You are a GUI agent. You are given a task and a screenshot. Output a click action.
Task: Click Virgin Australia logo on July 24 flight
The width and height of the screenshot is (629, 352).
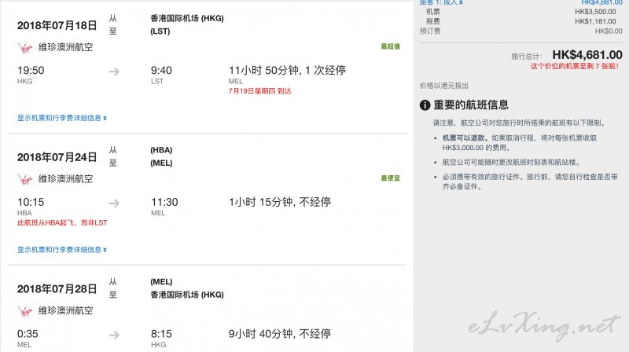click(x=25, y=179)
